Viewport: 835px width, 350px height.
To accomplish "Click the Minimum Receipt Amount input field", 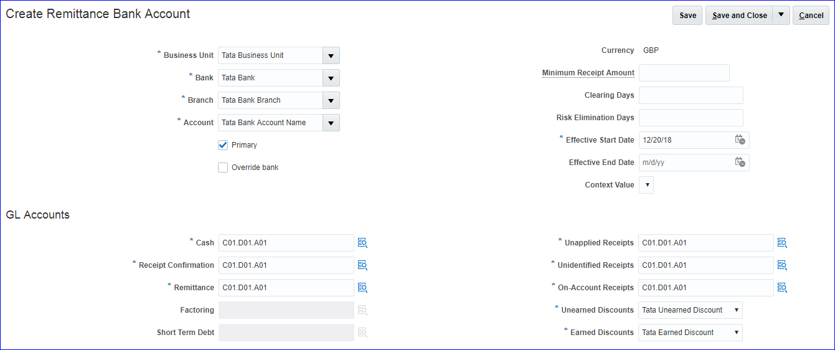I will point(684,73).
